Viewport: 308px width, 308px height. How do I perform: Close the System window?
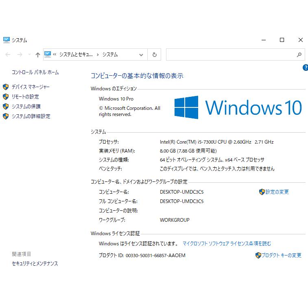click(x=300, y=40)
